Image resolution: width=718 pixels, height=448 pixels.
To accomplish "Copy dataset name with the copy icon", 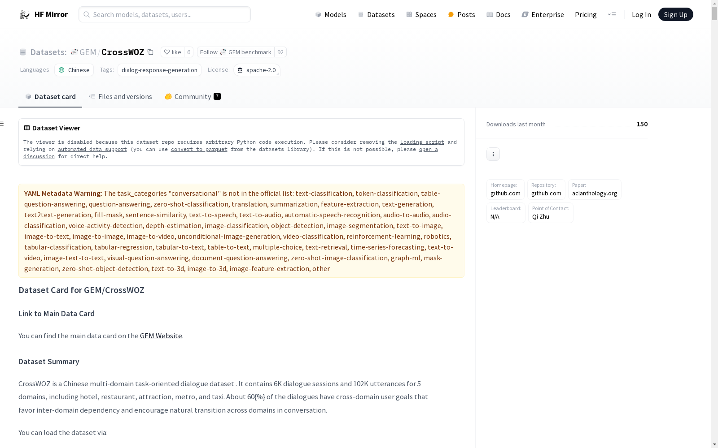I will (x=151, y=52).
